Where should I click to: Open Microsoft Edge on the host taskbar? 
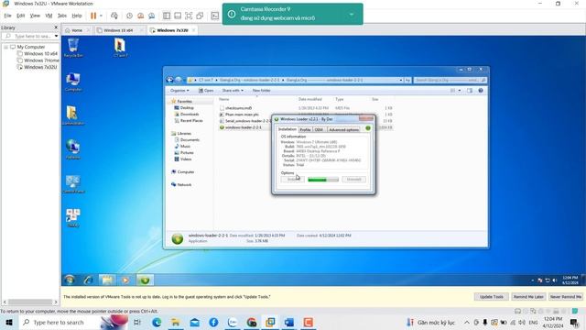point(157,322)
